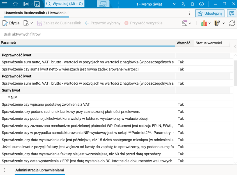Screen dimensions: 237x175
Task: Click the HTML toolbar icon
Action: coord(103,4)
